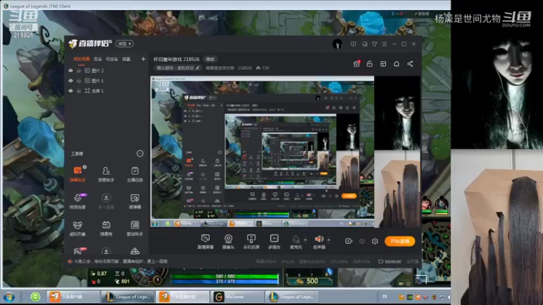Start streaming with the orange 开始直播 button

point(400,241)
